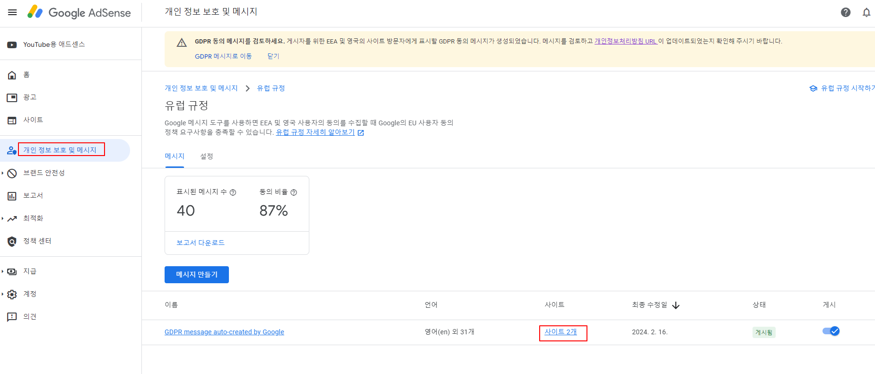Click the 계정 gear icon
875x374 pixels.
(x=12, y=295)
